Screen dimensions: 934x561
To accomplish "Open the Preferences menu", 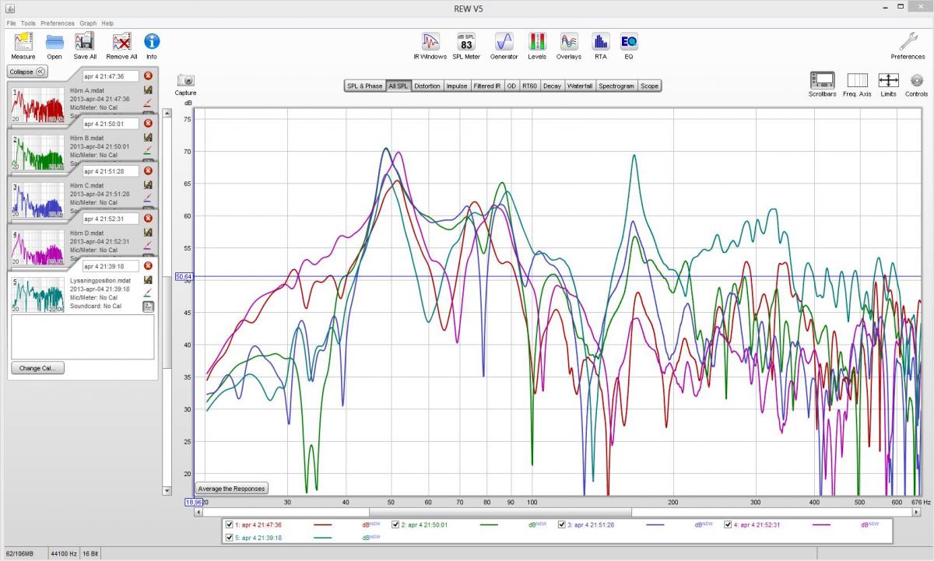I will (x=58, y=23).
